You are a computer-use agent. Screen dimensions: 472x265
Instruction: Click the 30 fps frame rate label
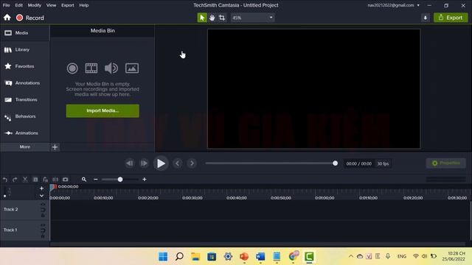coord(383,163)
